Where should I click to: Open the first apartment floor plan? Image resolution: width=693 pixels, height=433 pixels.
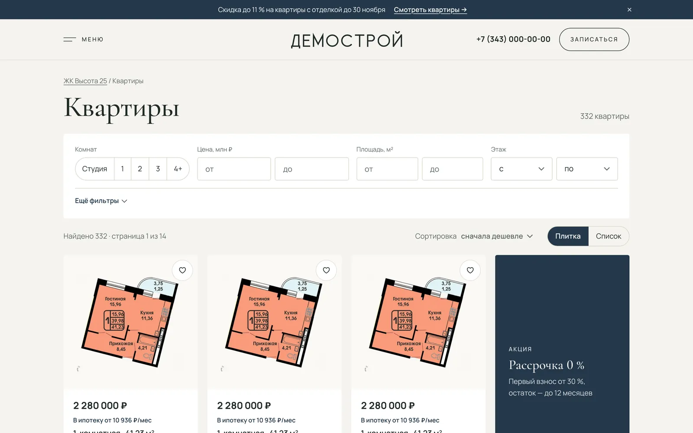130,323
